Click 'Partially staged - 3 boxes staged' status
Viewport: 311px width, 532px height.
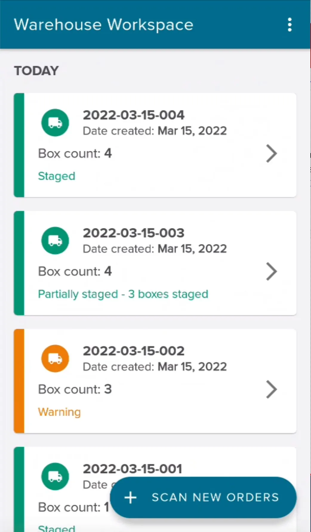pos(123,294)
